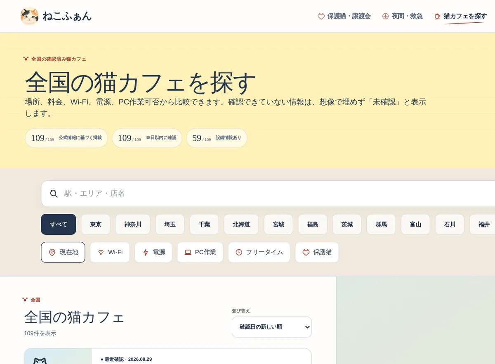Click the cup icon beside 猫カフェを探す

coord(437,16)
